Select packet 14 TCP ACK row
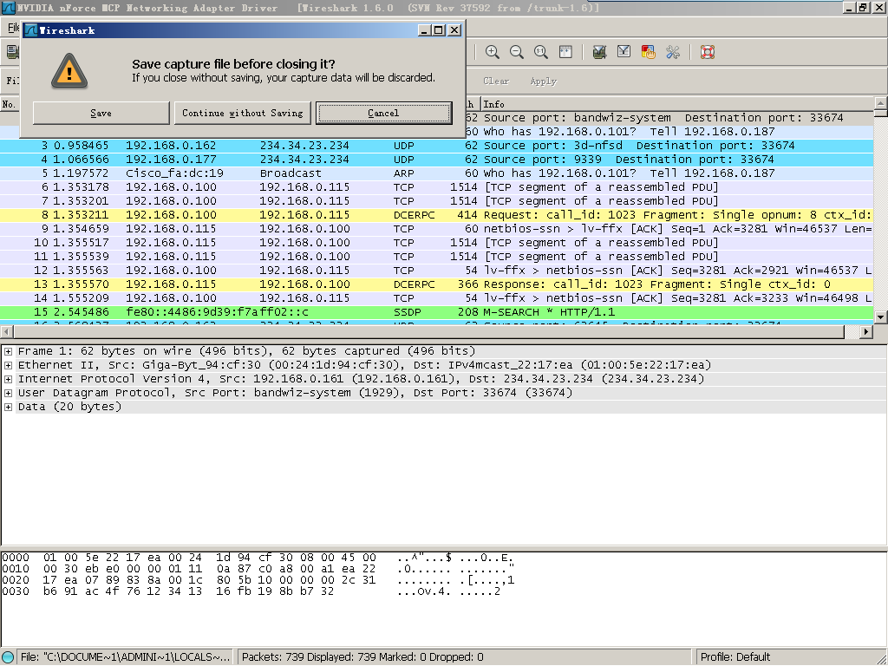Image resolution: width=888 pixels, height=666 pixels. 437,298
